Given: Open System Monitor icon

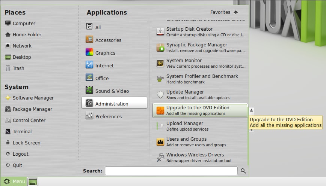Looking at the screenshot, I should click(x=160, y=63).
